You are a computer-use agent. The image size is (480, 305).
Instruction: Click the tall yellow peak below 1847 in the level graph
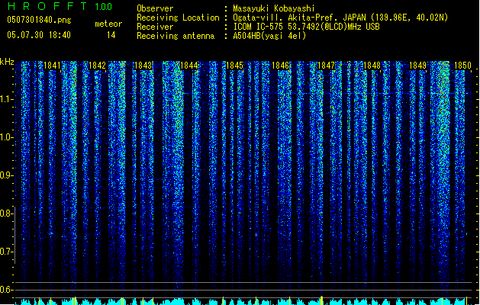(x=321, y=300)
